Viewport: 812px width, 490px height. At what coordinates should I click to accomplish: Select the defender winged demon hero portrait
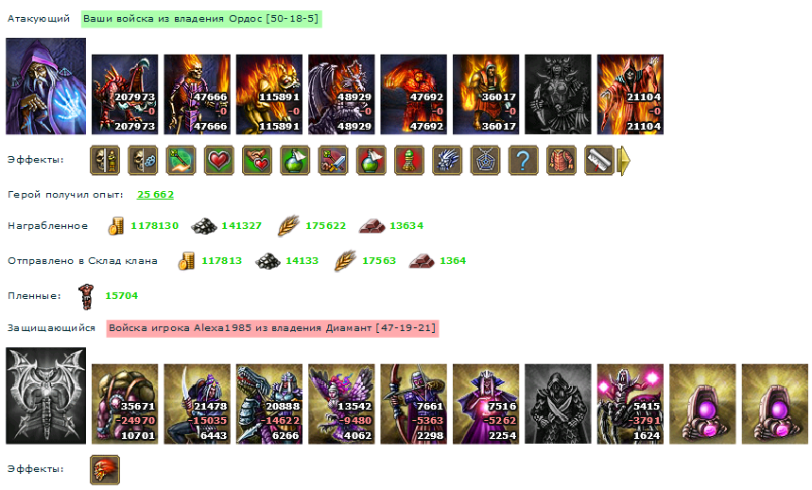pos(46,395)
